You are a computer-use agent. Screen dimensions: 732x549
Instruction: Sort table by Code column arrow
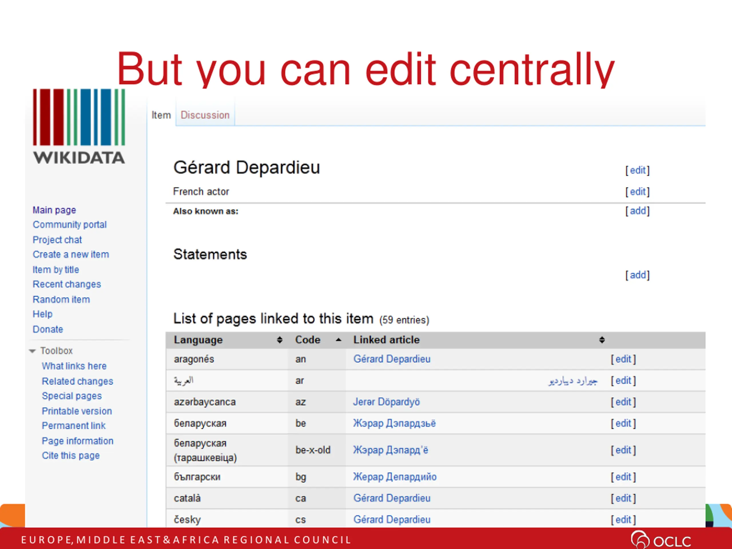[338, 339]
